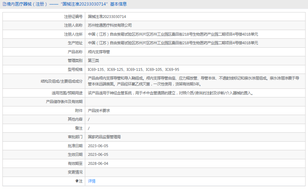Click the 生产地址 address value

point(173,43)
